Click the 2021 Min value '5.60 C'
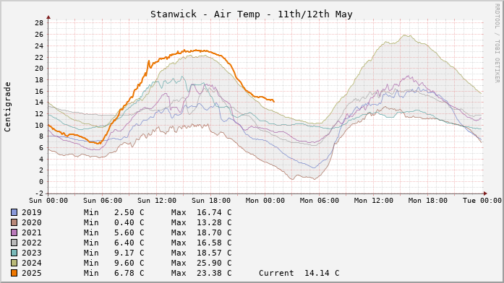 click(x=129, y=232)
